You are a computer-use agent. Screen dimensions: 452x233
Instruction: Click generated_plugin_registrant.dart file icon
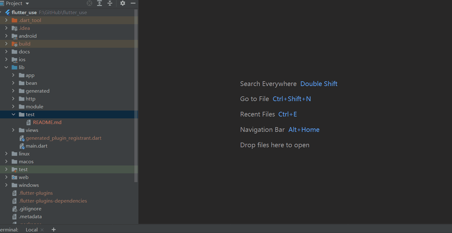22,138
